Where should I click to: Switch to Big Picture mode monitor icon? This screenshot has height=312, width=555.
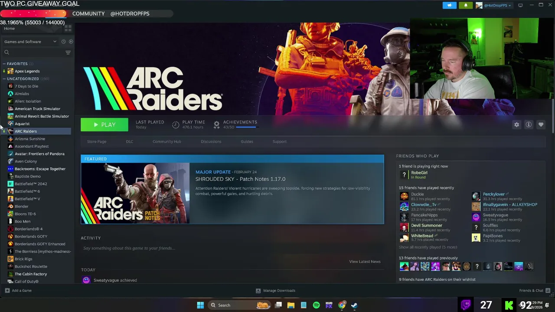tap(520, 5)
